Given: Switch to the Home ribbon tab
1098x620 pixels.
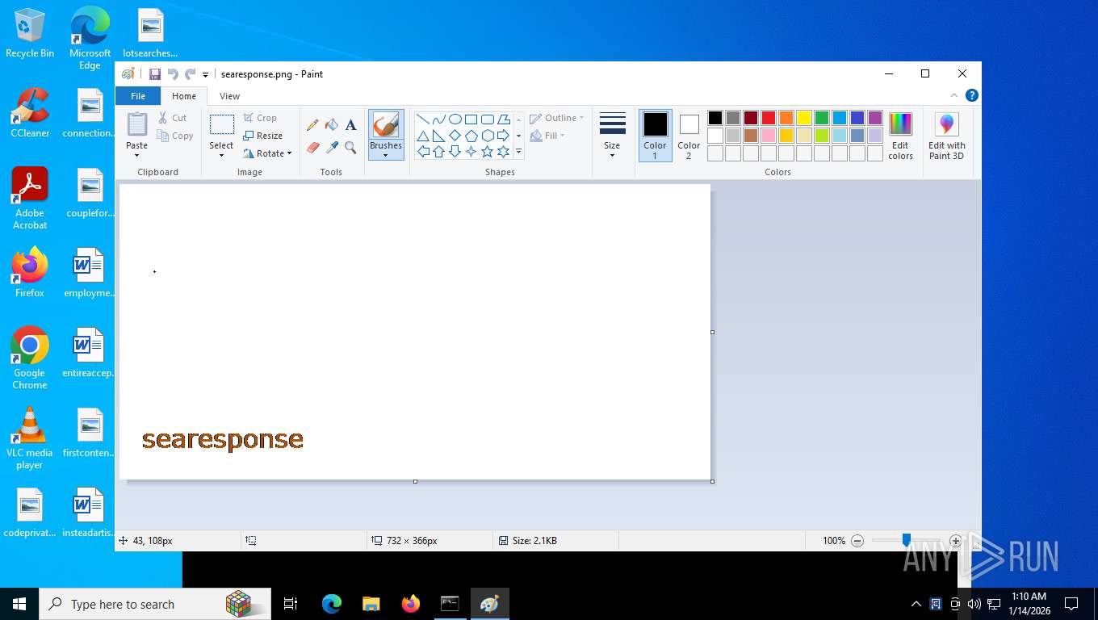Looking at the screenshot, I should coord(184,96).
